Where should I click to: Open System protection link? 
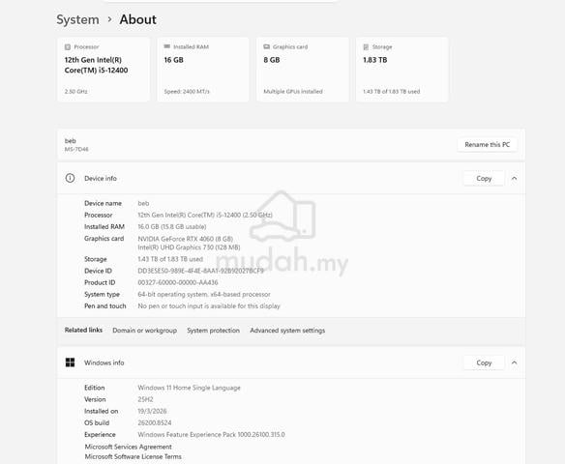pos(213,331)
